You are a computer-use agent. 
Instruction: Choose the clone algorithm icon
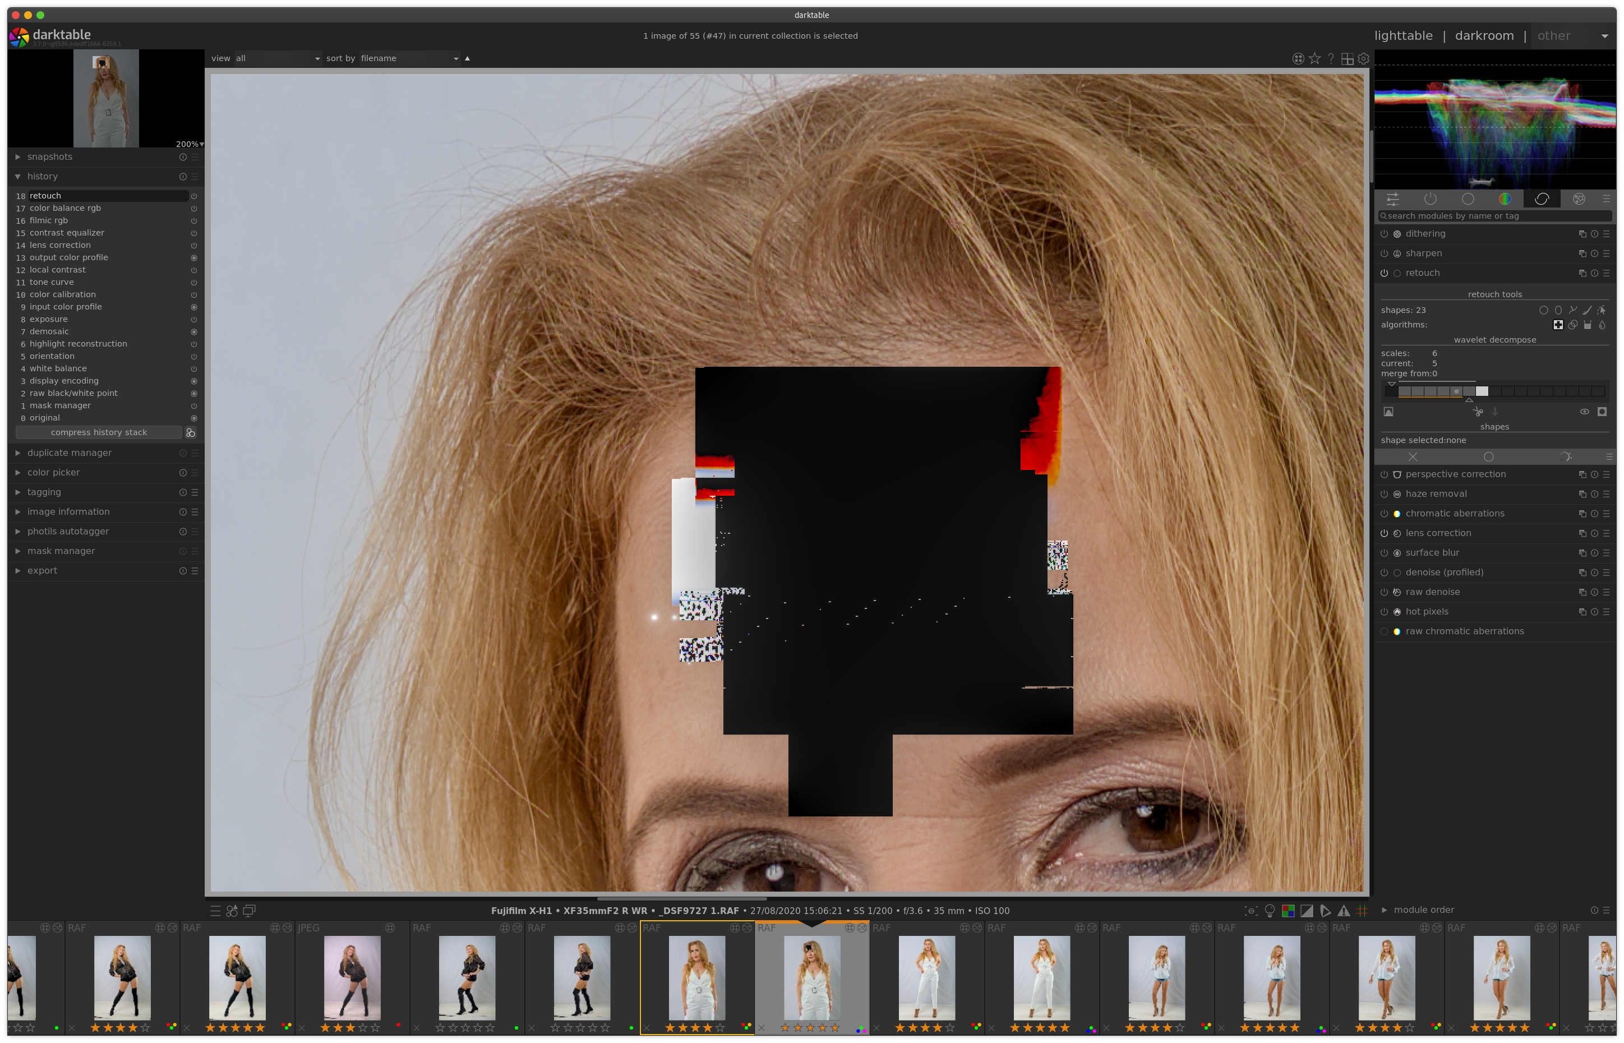point(1573,325)
